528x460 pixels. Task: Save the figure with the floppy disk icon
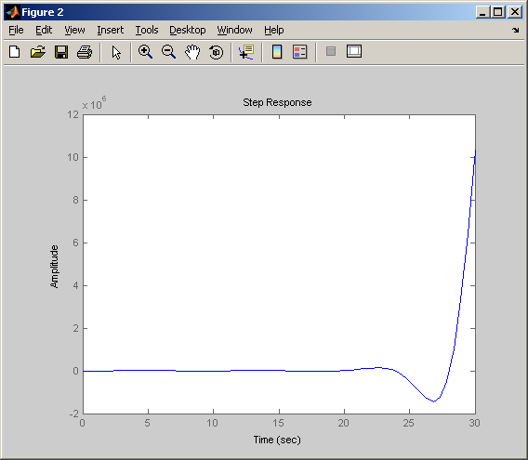click(61, 52)
